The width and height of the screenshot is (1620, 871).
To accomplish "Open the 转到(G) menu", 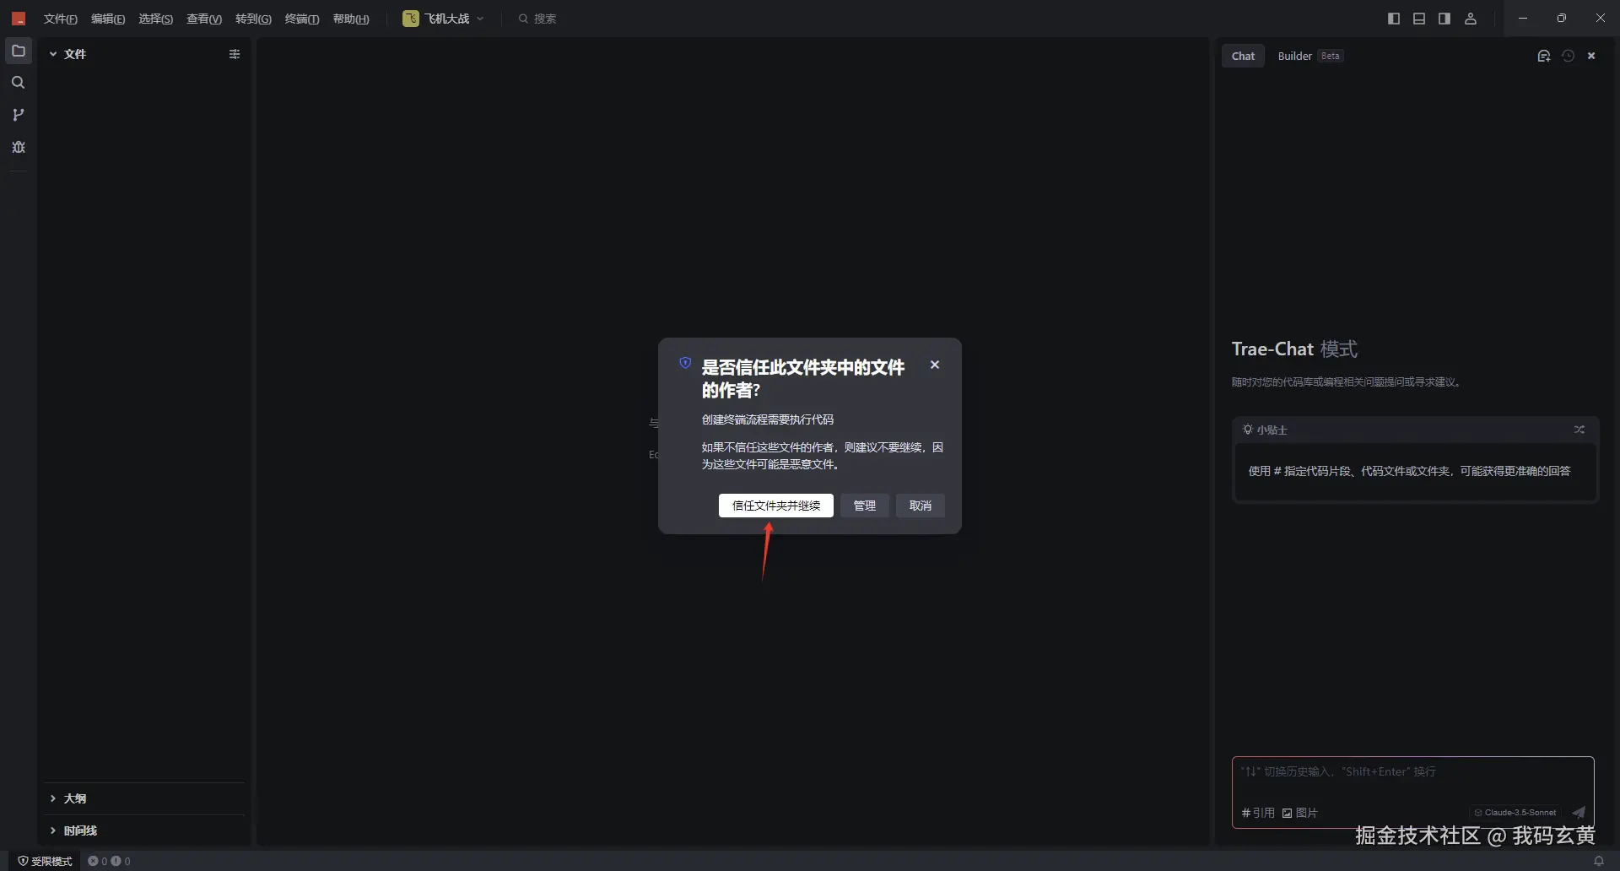I will 253,19.
